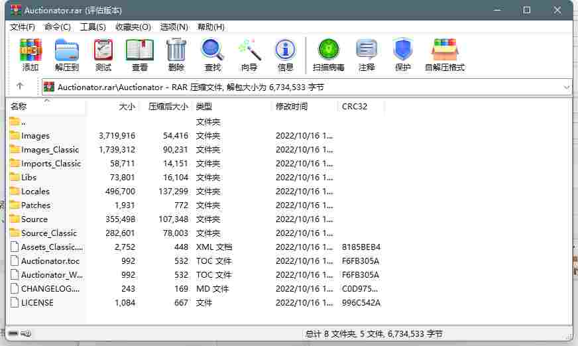578x346 pixels.
Task: Open the 帮助(H) menu
Action: [x=211, y=27]
